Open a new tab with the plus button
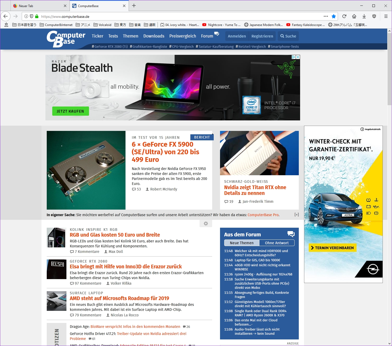Screen dimensions: 392x346 pos(134,6)
